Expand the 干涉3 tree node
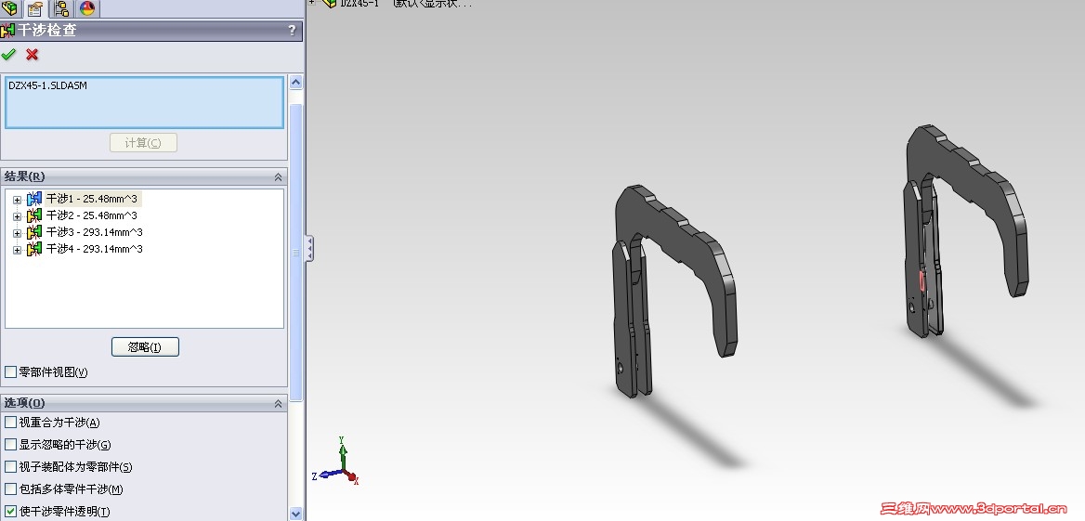The image size is (1085, 521). pos(18,232)
